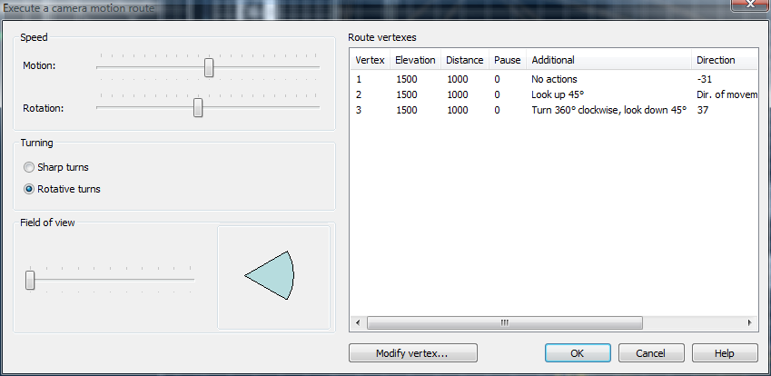Open Help for this dialog
The width and height of the screenshot is (771, 376).
(x=724, y=352)
